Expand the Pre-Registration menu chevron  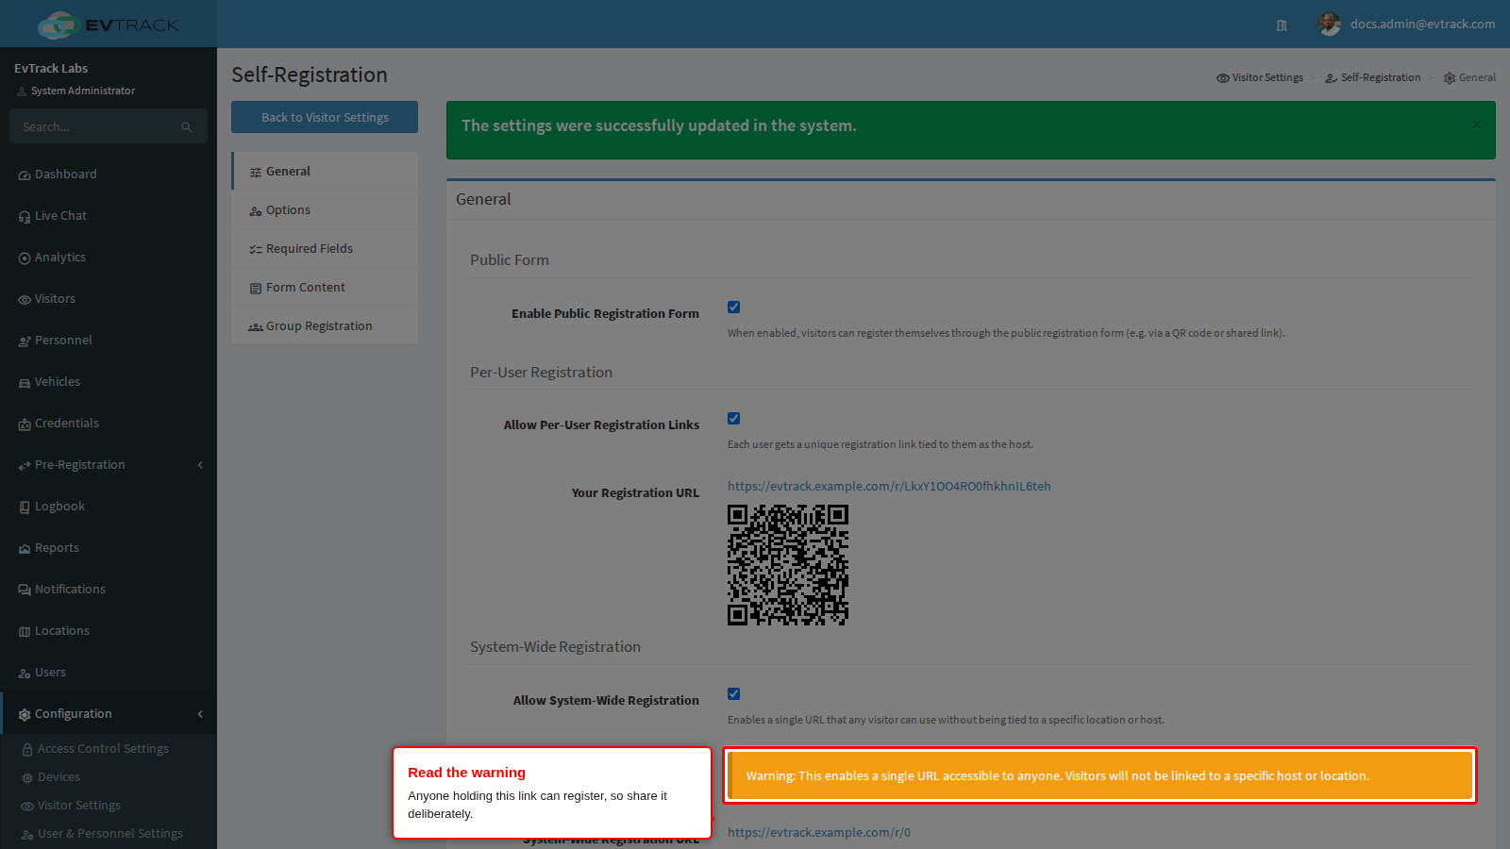200,465
